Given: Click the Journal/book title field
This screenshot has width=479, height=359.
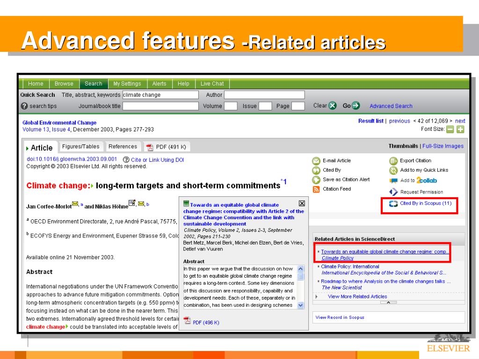Looking at the screenshot, I should [x=160, y=106].
